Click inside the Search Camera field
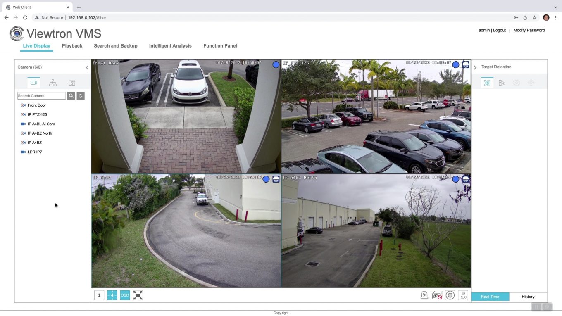562x316 pixels. coord(40,95)
